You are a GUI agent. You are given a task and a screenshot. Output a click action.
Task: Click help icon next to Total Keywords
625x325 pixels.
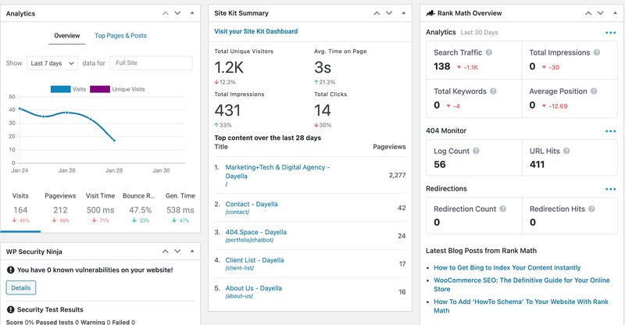pos(493,91)
